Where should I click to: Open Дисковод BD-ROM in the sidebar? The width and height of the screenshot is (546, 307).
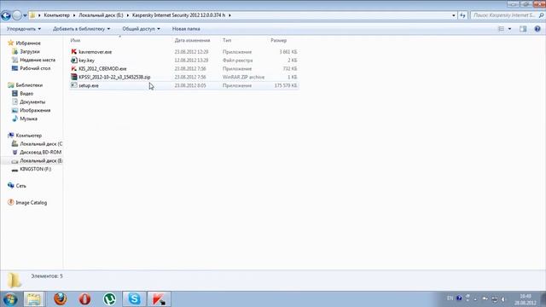click(40, 152)
